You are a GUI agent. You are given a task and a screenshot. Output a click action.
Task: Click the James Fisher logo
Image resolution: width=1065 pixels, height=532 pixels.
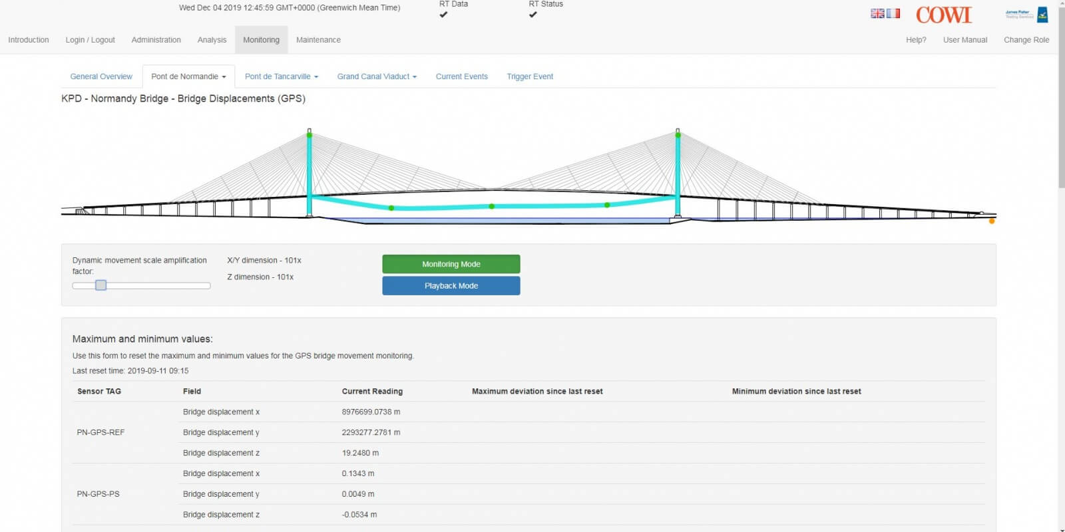tap(1026, 15)
